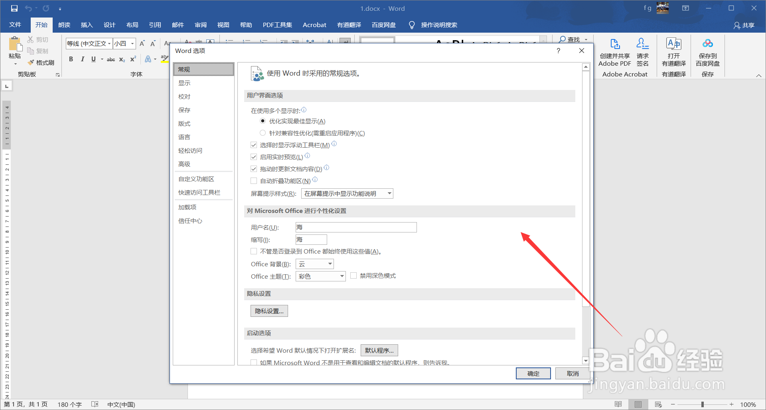The height and width of the screenshot is (410, 766).
Task: Click the Share (共享) person icon
Action: click(737, 25)
